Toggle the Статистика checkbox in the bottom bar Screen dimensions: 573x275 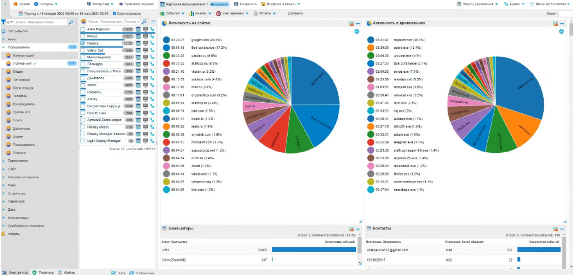(x=132, y=273)
